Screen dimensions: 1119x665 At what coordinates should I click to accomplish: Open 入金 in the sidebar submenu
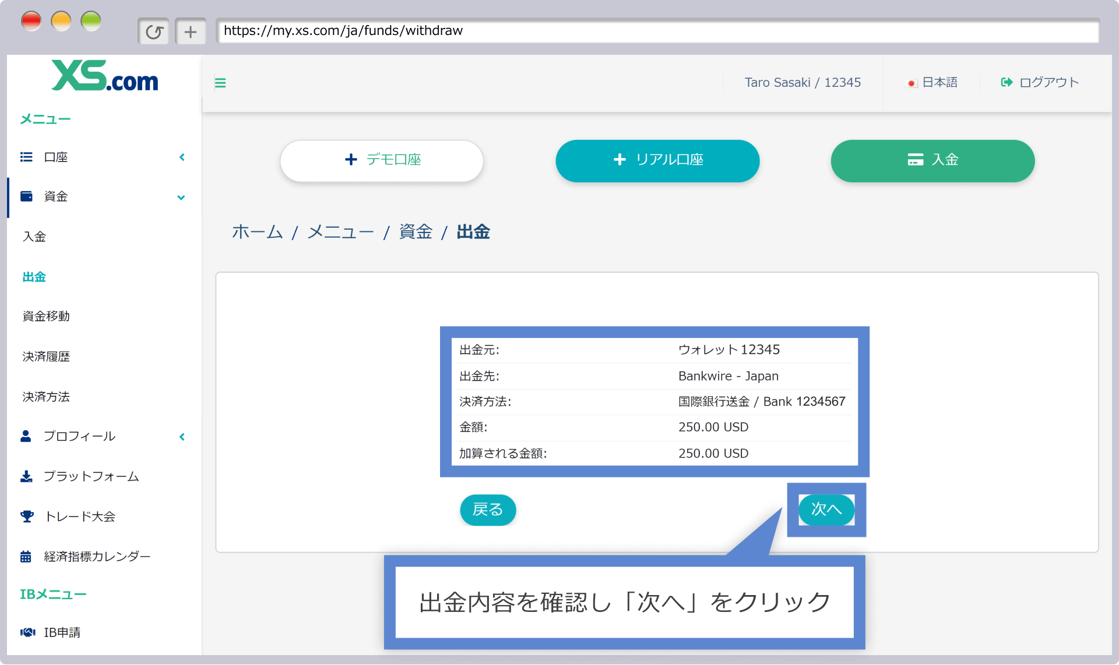pos(34,237)
